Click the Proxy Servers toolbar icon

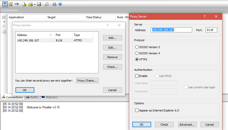click(5, 4)
